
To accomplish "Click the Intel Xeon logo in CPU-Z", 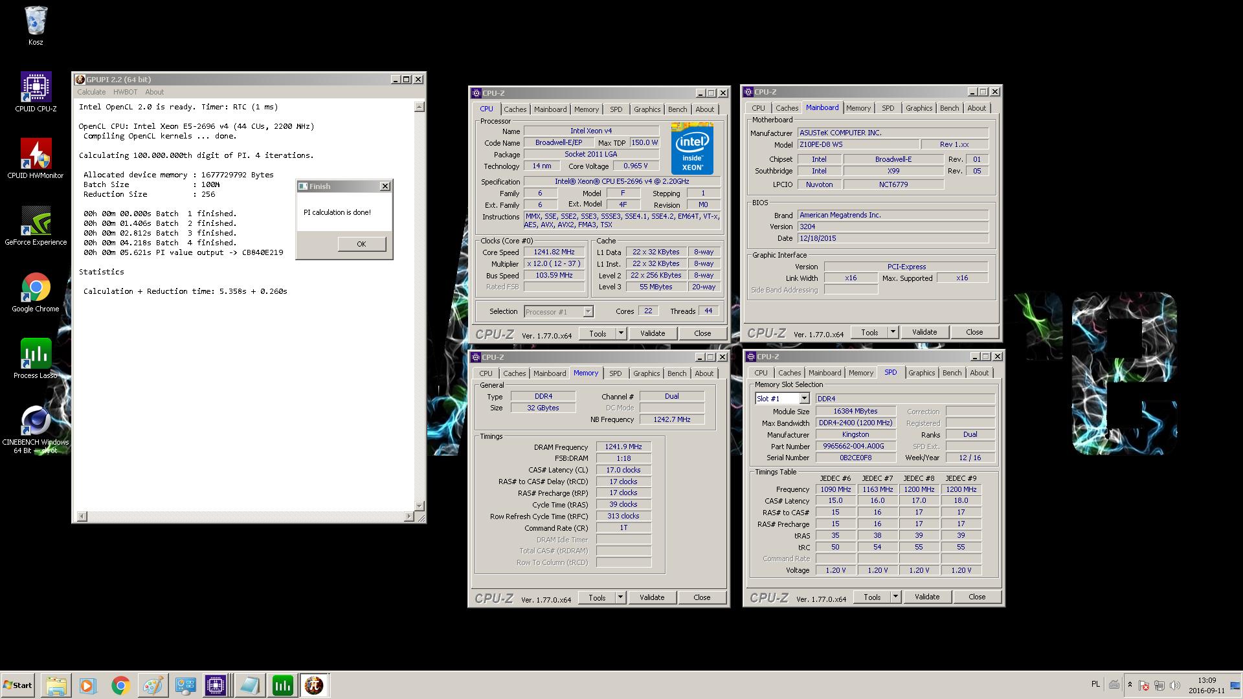I will pos(692,148).
